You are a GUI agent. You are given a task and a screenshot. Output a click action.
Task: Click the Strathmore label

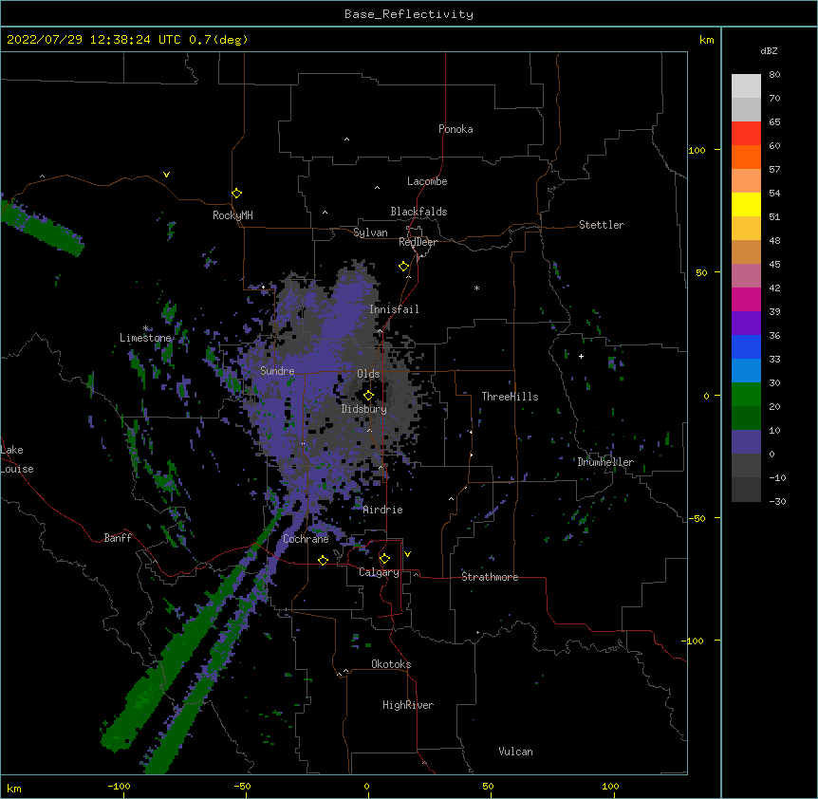click(x=490, y=577)
